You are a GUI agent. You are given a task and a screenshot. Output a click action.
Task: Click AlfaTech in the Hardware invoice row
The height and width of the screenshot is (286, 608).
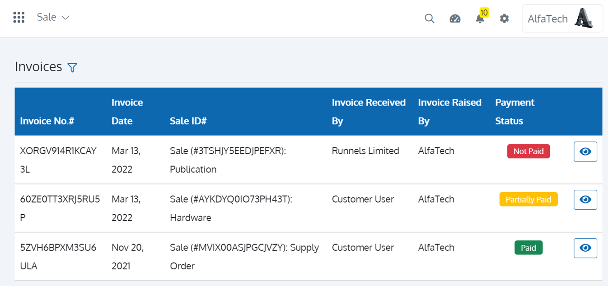[x=436, y=199]
